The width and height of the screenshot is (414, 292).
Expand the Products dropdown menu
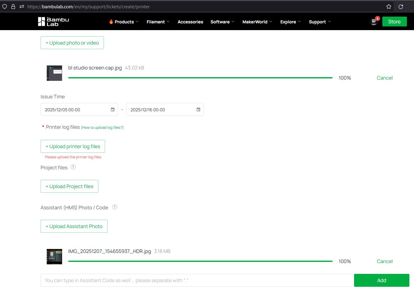pos(124,22)
